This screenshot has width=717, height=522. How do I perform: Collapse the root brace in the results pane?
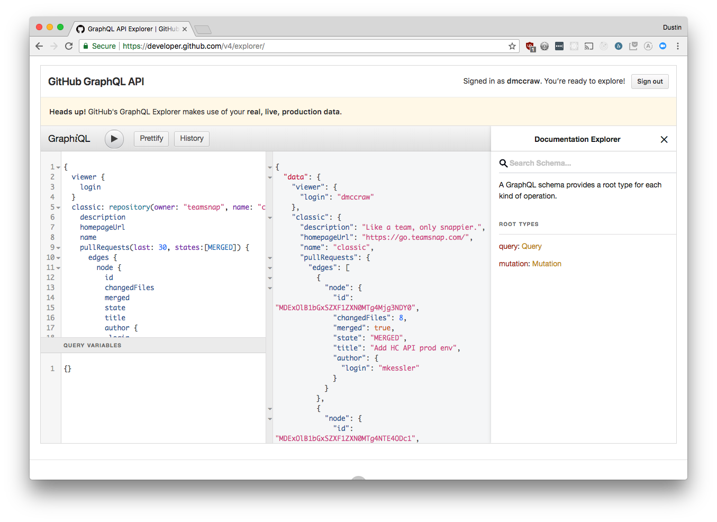(x=270, y=167)
